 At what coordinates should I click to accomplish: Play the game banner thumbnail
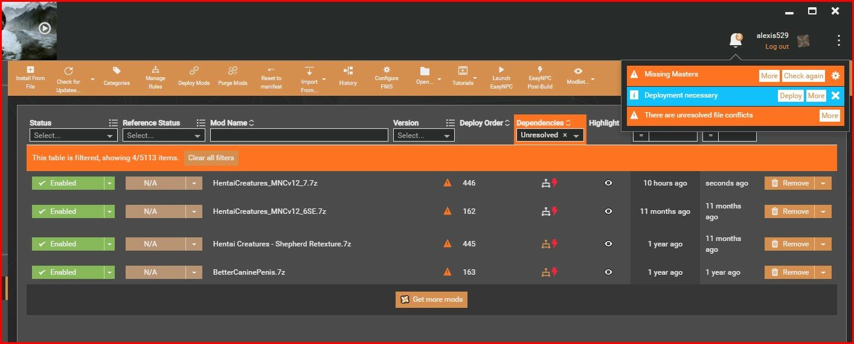[x=45, y=28]
